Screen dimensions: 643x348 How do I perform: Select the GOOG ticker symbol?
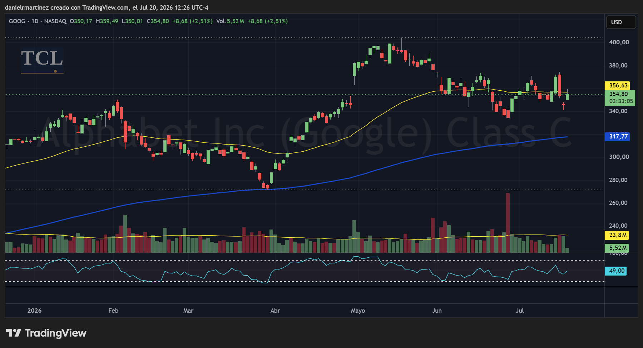click(x=17, y=21)
